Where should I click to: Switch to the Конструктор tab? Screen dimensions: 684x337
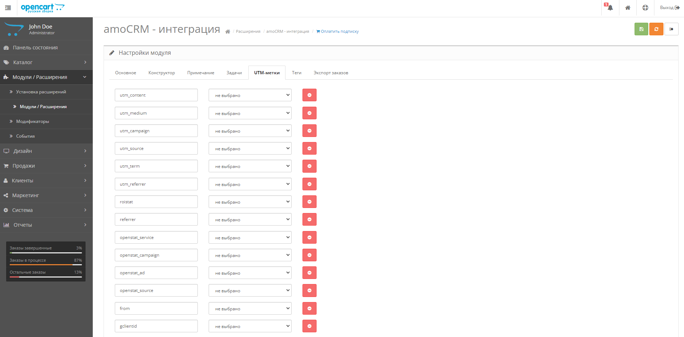pos(161,72)
